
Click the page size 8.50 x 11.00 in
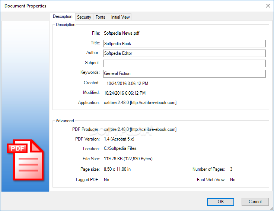[117, 169]
